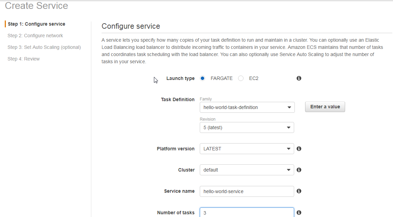The width and height of the screenshot is (393, 217).
Task: Click the Enter a value button
Action: click(x=325, y=107)
